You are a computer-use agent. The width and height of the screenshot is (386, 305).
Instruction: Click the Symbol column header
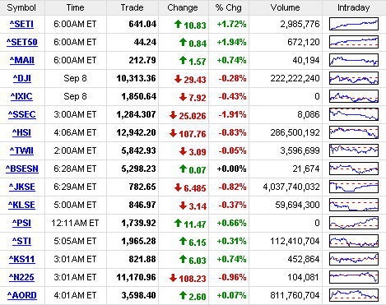21,7
